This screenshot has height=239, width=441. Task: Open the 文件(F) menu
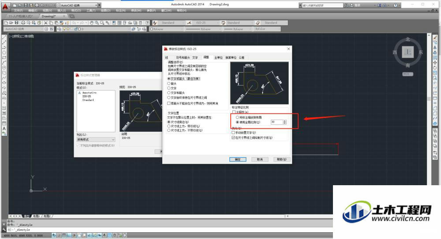coord(18,11)
